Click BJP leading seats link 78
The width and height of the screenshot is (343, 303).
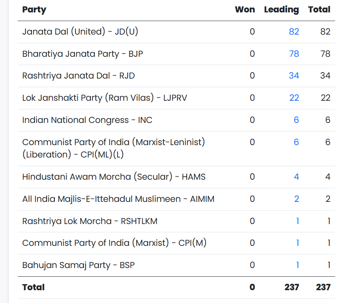(294, 54)
